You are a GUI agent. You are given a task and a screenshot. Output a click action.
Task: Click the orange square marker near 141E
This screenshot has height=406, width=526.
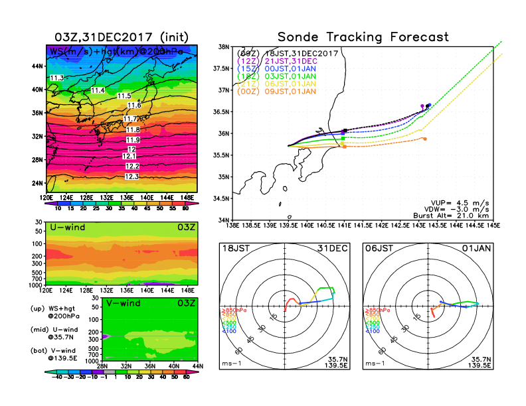coord(345,147)
